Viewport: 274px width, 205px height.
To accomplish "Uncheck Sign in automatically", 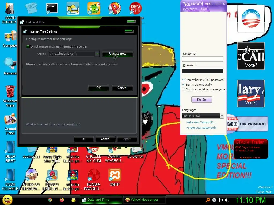I will [183, 85].
